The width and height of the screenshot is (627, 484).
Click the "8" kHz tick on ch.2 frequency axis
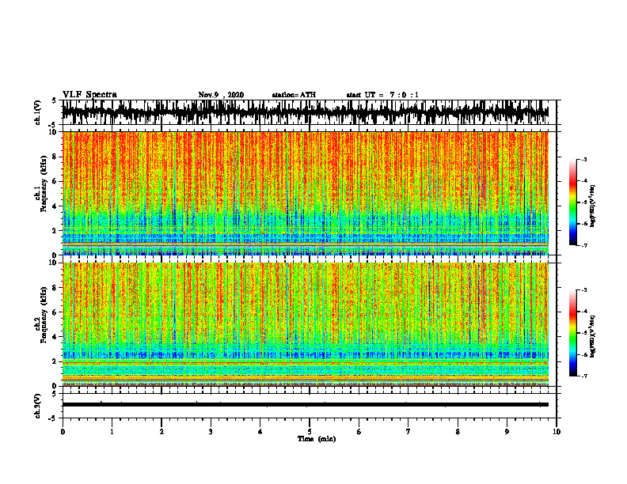tap(55, 288)
